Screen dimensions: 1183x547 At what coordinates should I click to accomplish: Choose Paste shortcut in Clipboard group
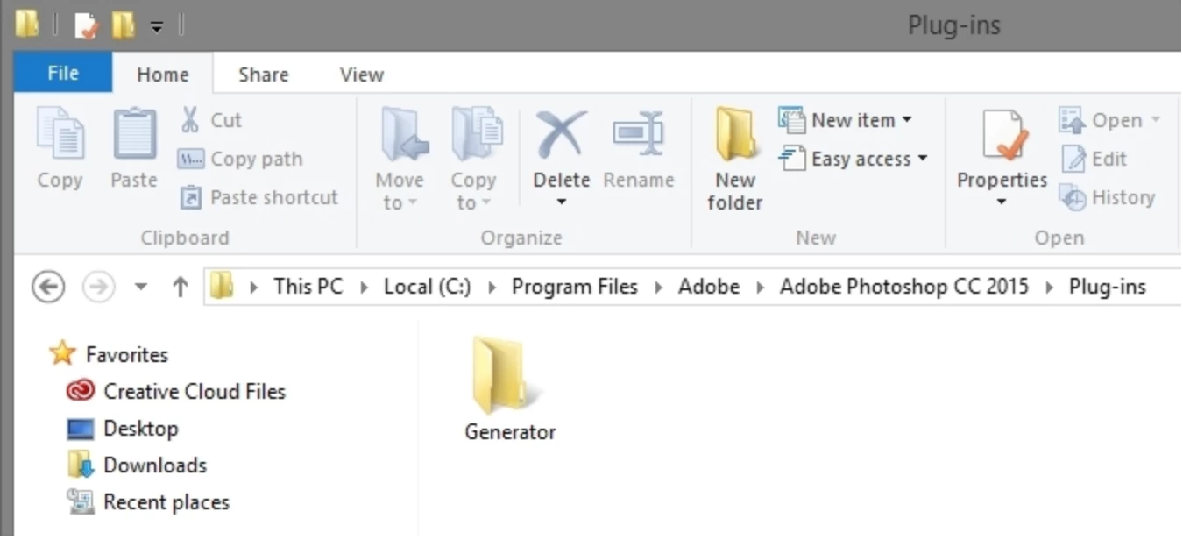tap(259, 198)
